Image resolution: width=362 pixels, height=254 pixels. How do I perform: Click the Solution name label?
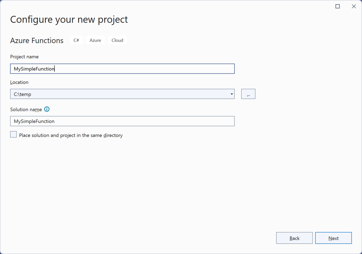click(27, 109)
